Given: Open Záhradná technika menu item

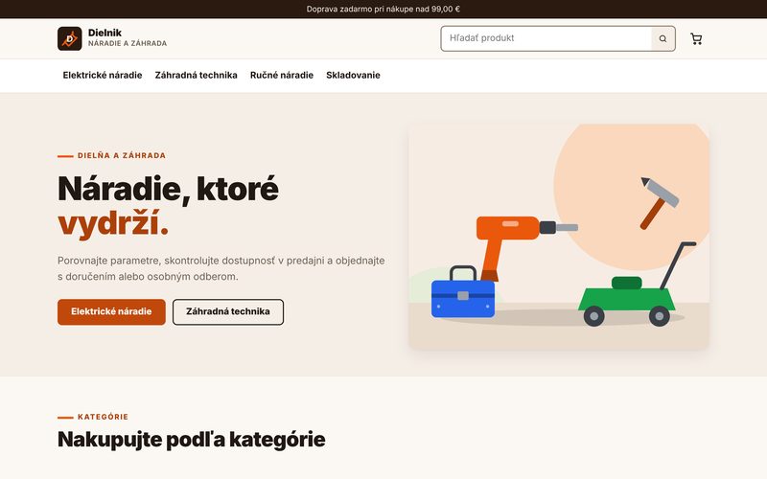Looking at the screenshot, I should pos(197,76).
